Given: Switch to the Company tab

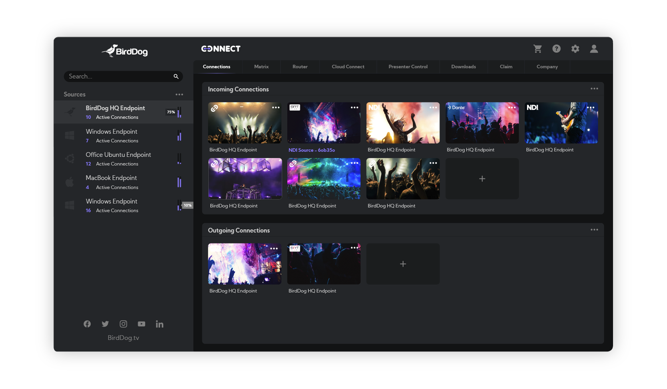Looking at the screenshot, I should (547, 67).
